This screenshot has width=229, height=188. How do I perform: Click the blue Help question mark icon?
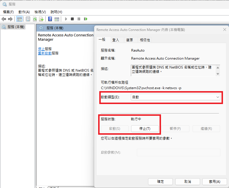coord(50,19)
